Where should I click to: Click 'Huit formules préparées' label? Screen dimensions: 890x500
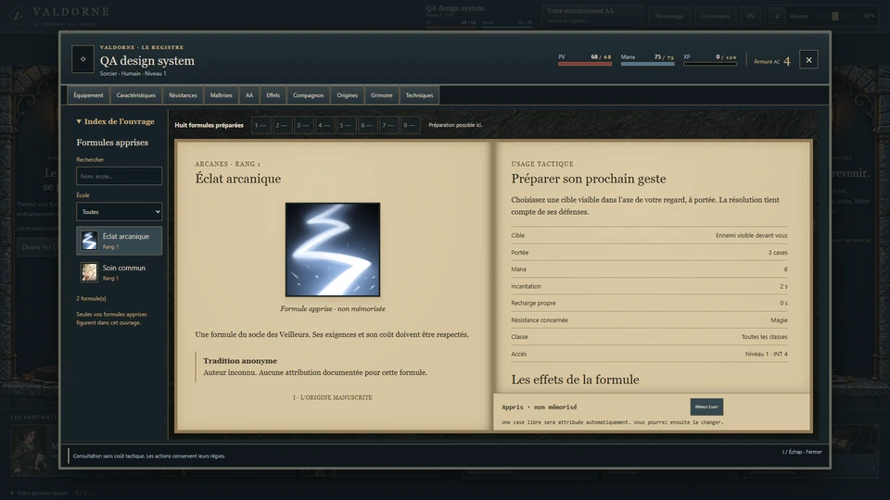click(x=209, y=125)
